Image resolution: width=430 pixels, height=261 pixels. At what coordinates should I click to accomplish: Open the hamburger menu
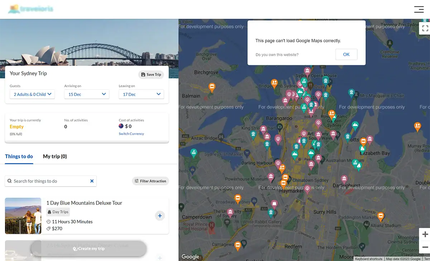pyautogui.click(x=419, y=9)
